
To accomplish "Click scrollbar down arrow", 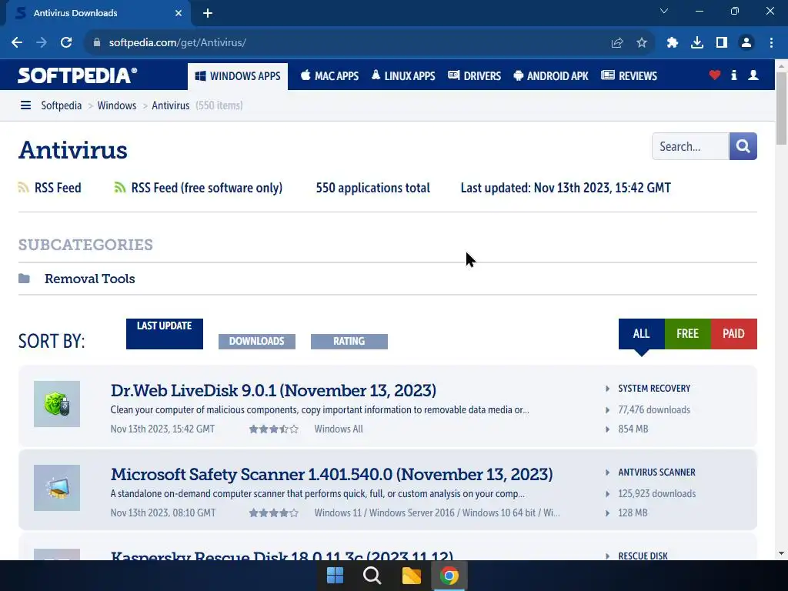I will pyautogui.click(x=781, y=553).
